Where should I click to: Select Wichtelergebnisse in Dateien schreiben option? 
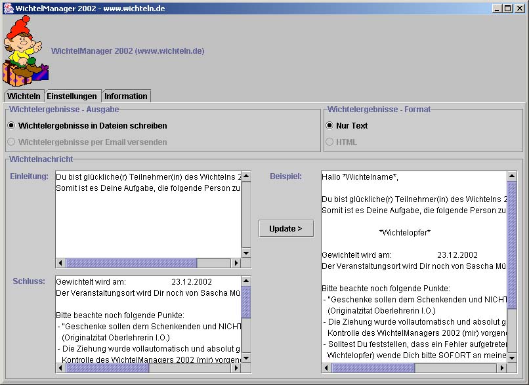click(x=87, y=126)
